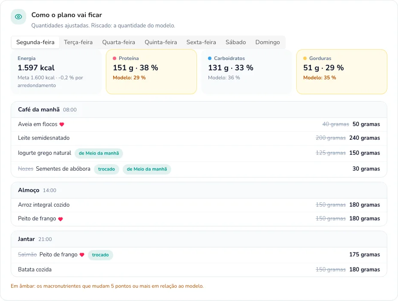
Task: Select the Sábado tab
Action: (235, 42)
